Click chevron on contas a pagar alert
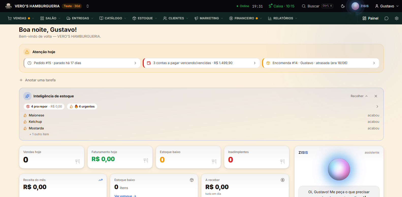The height and width of the screenshot is (197, 402). 255,63
